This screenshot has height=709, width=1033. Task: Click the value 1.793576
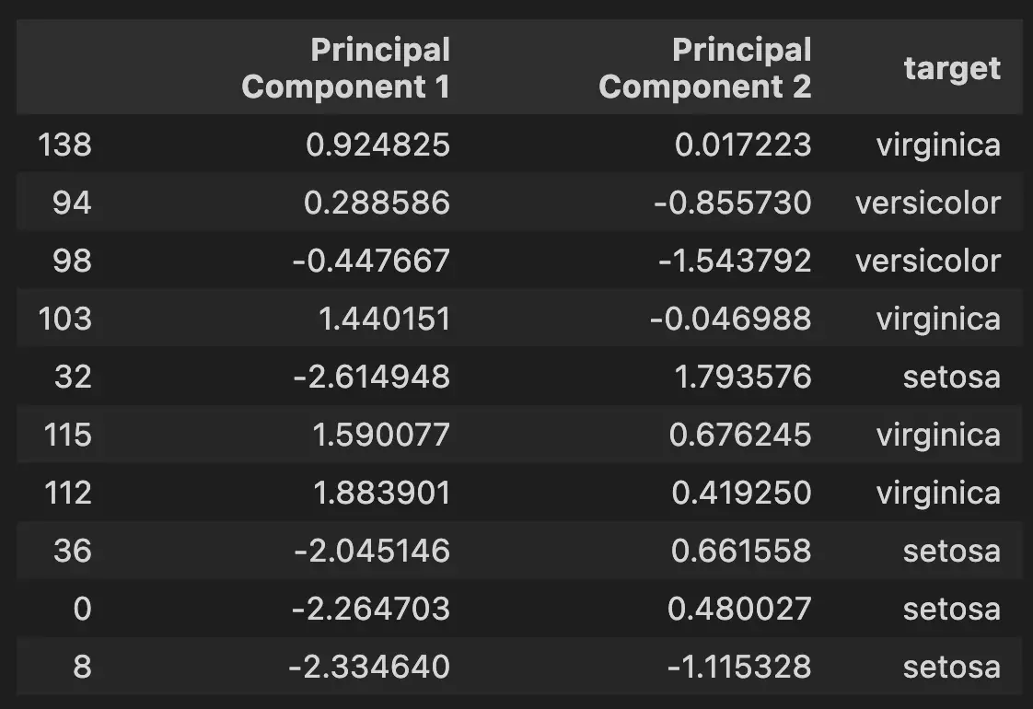coord(743,377)
